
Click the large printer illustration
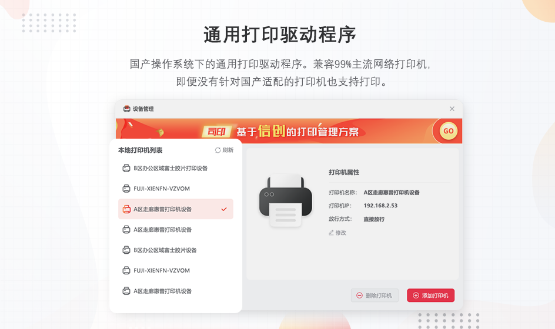(286, 200)
